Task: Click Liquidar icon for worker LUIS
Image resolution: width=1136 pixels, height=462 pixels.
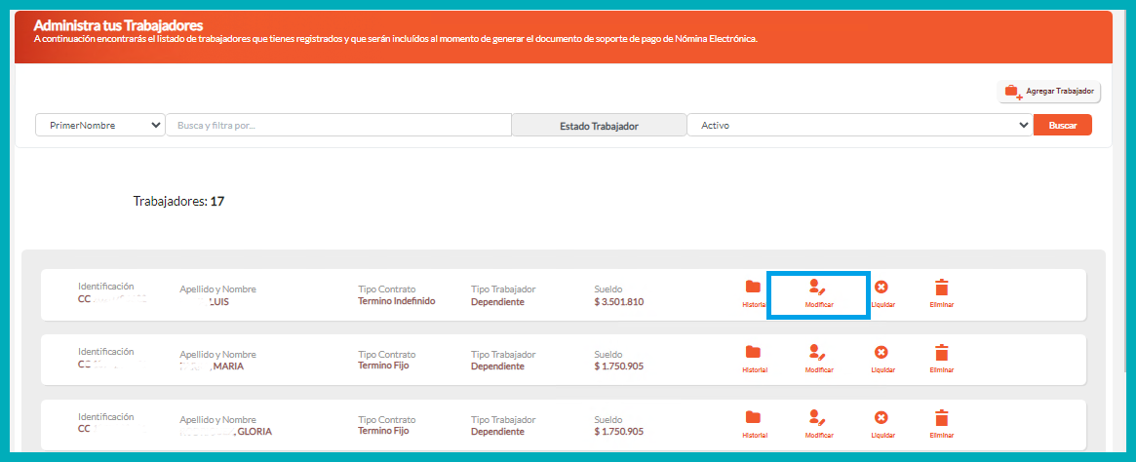Action: (x=881, y=288)
